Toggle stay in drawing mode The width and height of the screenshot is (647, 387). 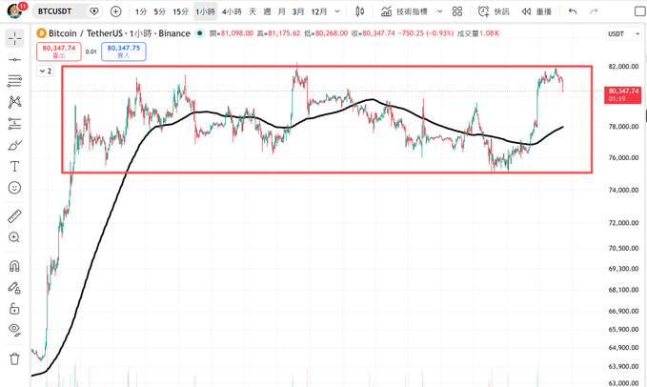[15, 288]
